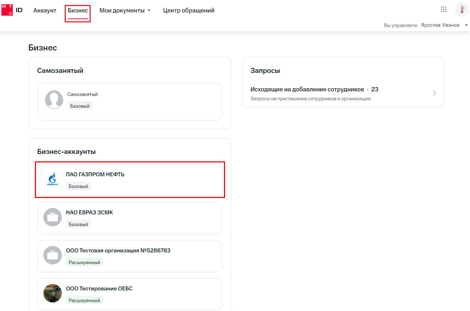Open the Аккаунт tab
The width and height of the screenshot is (470, 311).
pos(45,10)
